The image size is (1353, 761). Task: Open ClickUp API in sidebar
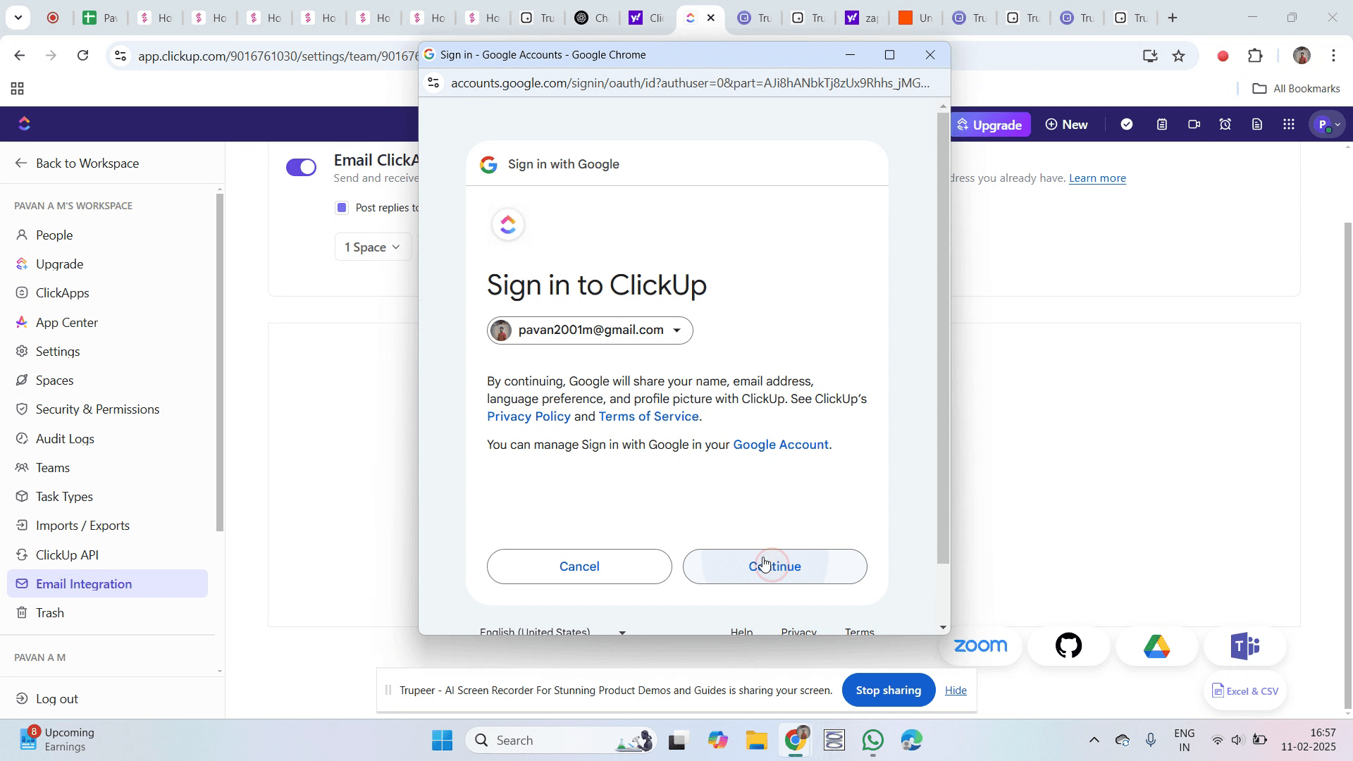point(67,555)
